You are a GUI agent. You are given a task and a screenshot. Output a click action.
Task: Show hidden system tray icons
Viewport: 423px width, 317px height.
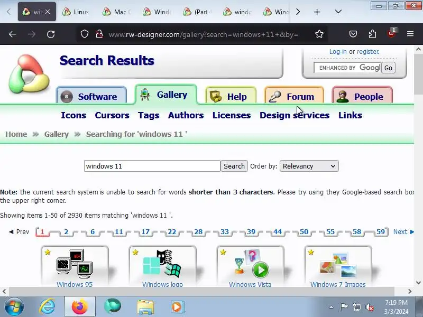tap(331, 307)
